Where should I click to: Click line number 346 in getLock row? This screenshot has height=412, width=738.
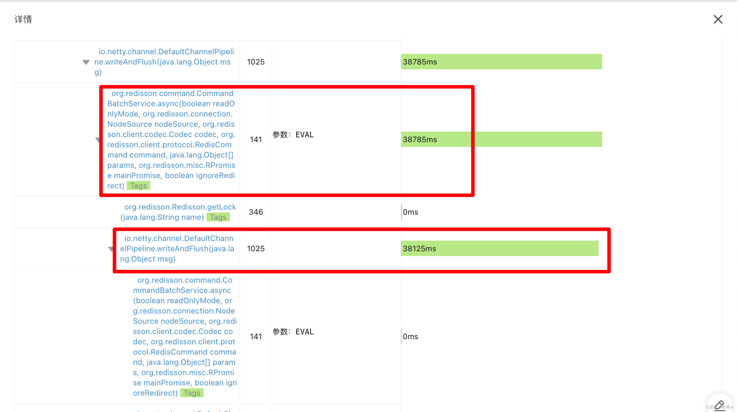pyautogui.click(x=256, y=212)
